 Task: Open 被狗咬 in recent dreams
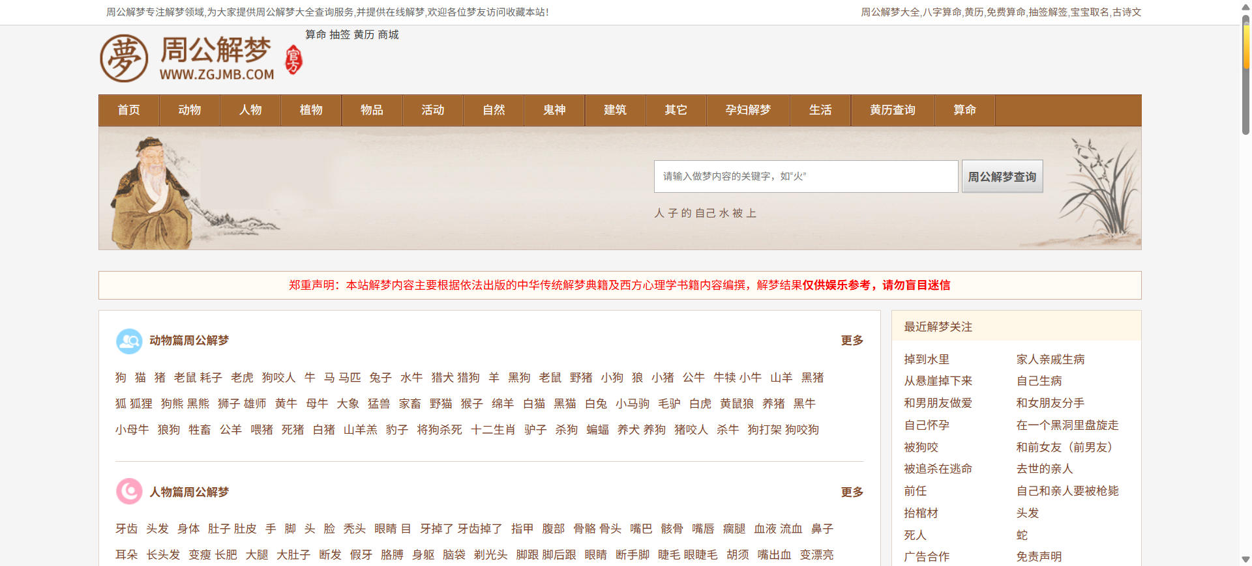point(921,447)
